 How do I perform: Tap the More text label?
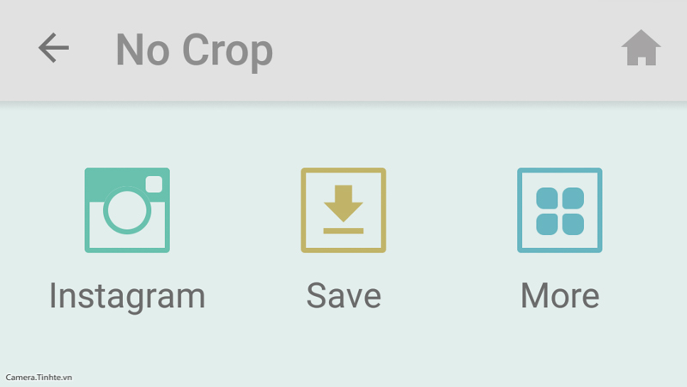tap(560, 296)
